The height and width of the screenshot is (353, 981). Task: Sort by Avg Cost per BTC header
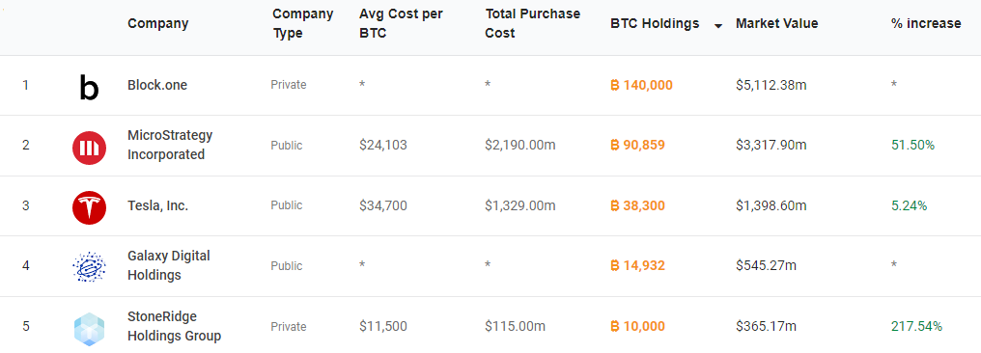tap(401, 24)
